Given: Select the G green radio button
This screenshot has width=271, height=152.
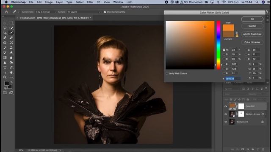Looking at the screenshot, I should click(x=224, y=69).
